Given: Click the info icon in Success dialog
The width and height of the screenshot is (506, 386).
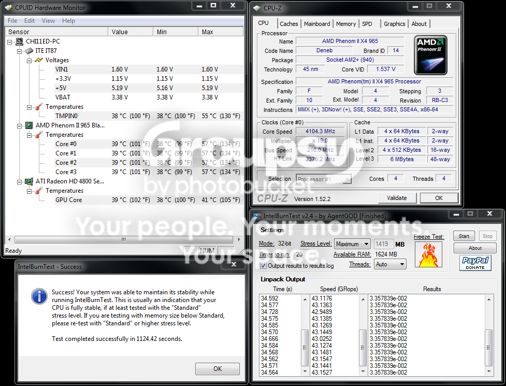Looking at the screenshot, I should coord(39,296).
